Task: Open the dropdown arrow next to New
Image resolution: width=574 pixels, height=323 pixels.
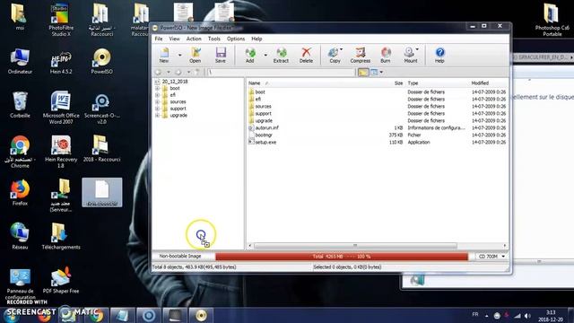Action: tap(179, 56)
